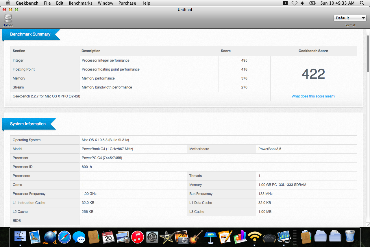Click the Spaces grid menu icon
Image resolution: width=370 pixels, height=247 pixels.
tap(285, 3)
